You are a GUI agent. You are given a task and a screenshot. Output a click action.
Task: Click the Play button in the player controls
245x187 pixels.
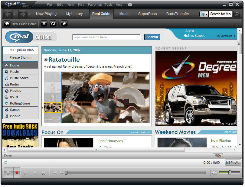pos(9,173)
